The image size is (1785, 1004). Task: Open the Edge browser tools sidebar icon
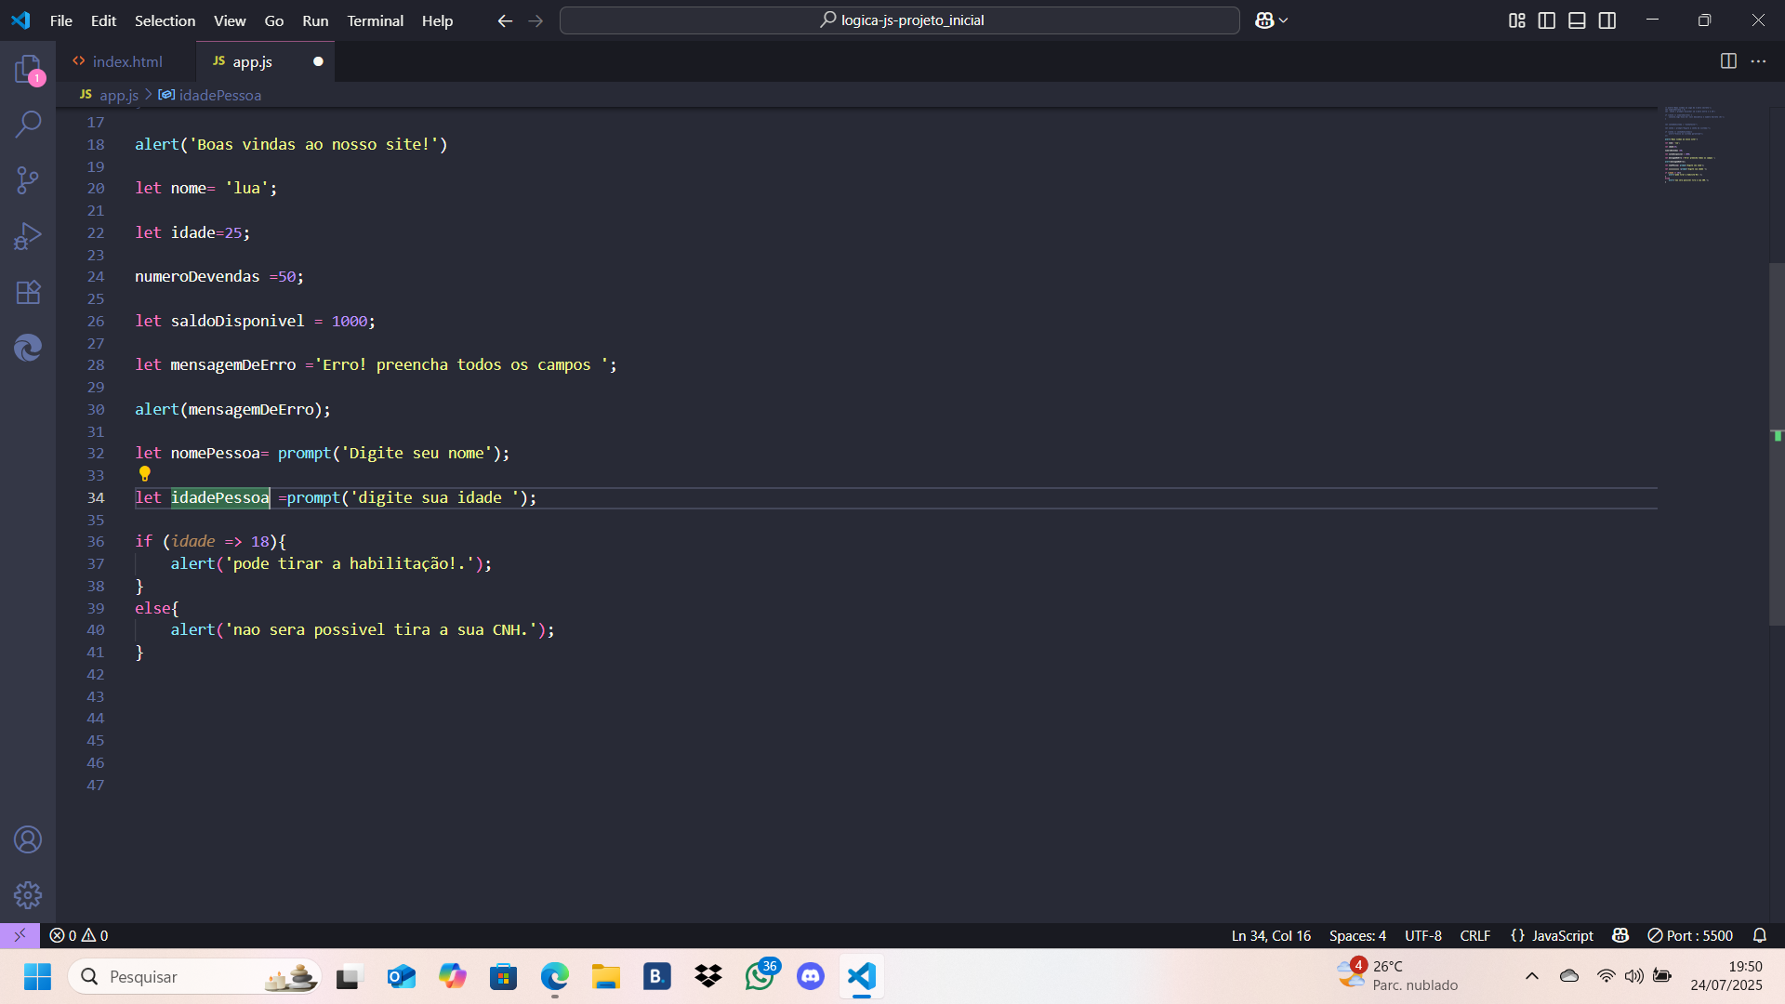point(28,348)
